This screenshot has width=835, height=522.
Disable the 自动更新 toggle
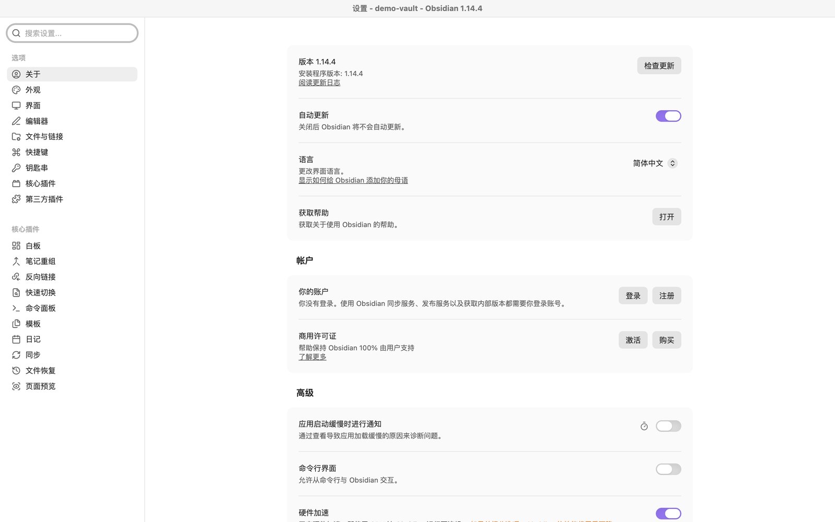point(669,116)
